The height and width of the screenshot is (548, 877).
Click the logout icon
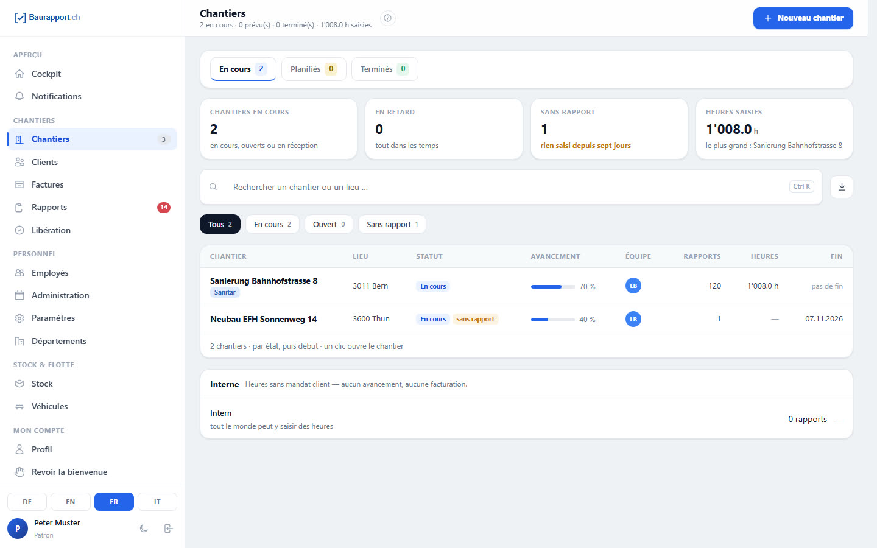(x=169, y=529)
